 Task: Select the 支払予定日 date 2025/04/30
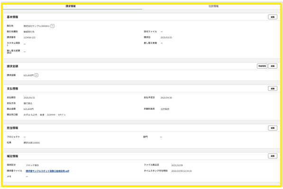(x=166, y=98)
